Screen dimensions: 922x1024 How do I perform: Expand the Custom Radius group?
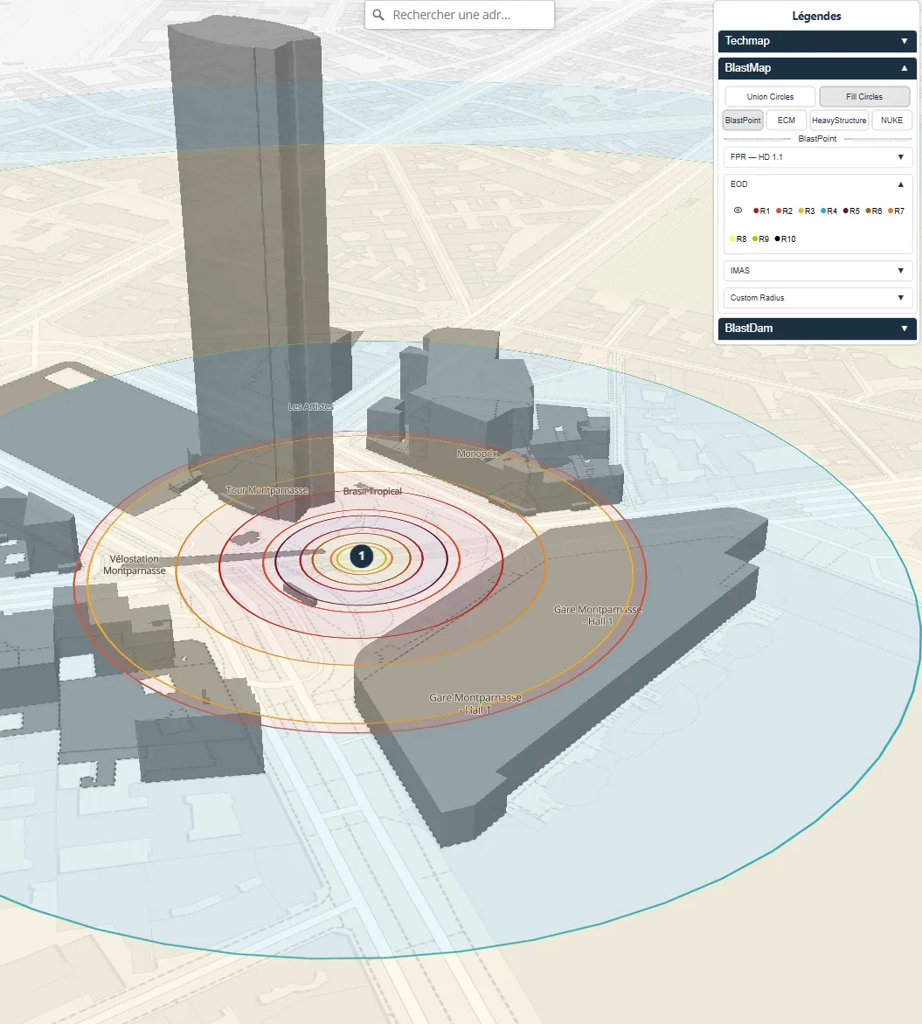817,298
